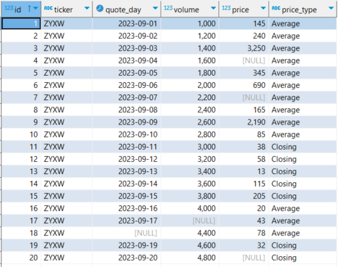The image size is (338, 267).
Task: Select the volume cell 2,400
Action: pos(190,110)
